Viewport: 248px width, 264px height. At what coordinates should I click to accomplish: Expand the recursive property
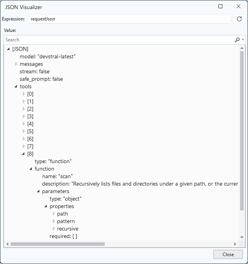click(54, 229)
